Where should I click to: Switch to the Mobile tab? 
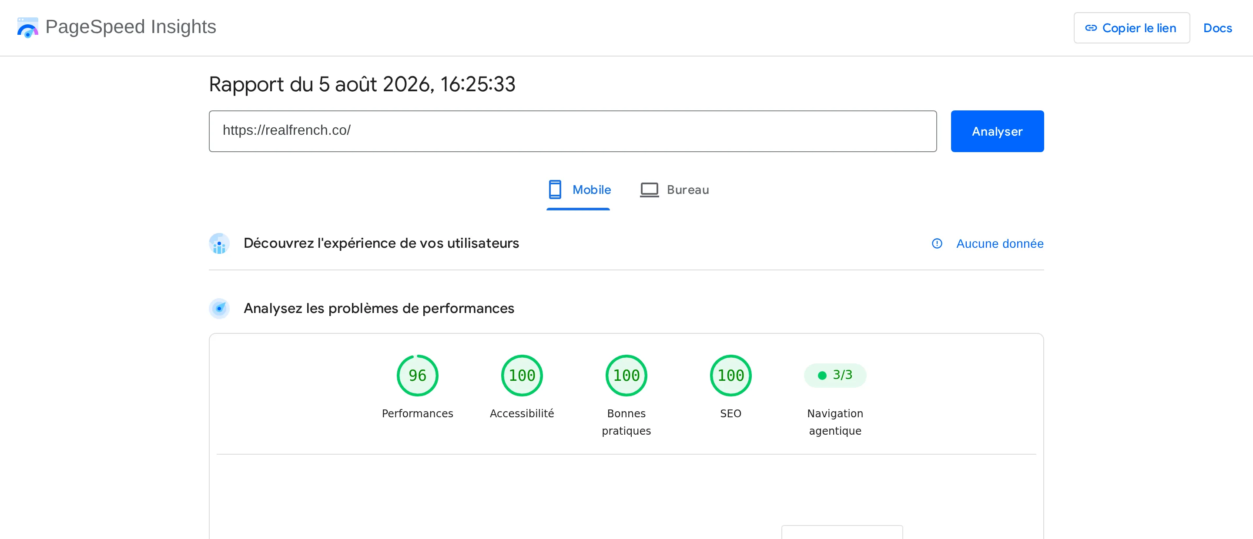[579, 190]
